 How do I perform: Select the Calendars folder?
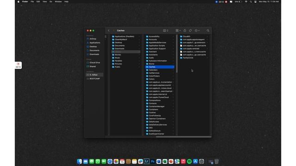tap(160, 70)
